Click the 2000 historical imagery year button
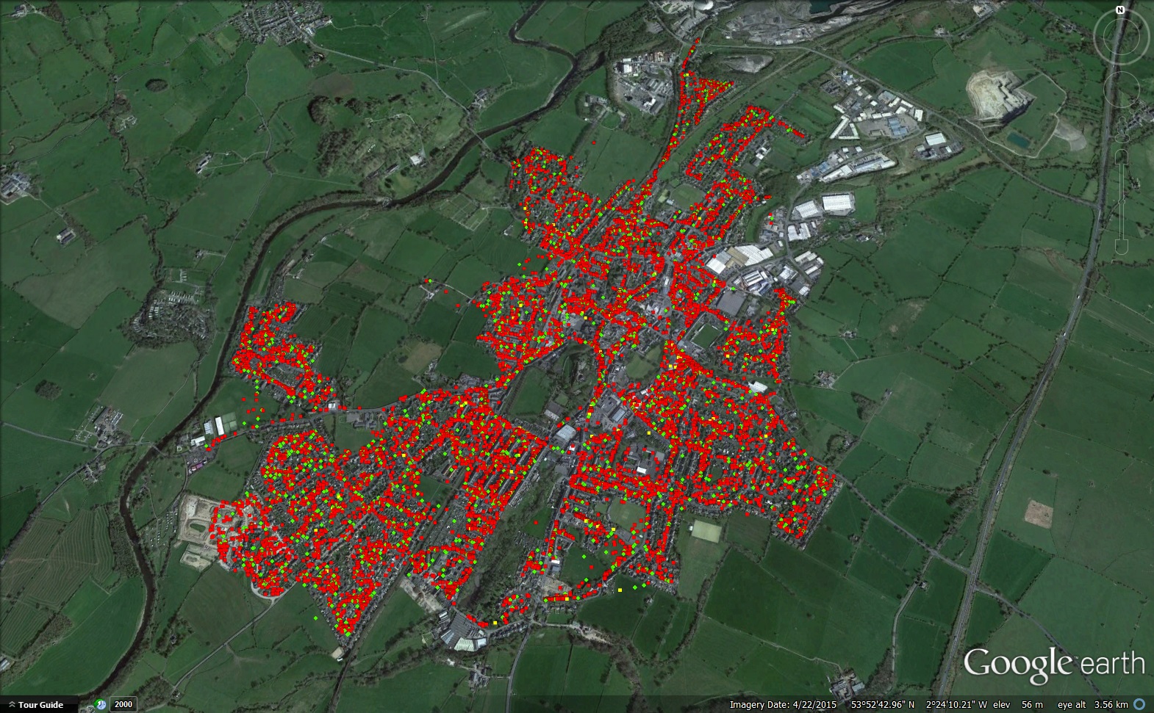This screenshot has width=1154, height=713. point(124,704)
